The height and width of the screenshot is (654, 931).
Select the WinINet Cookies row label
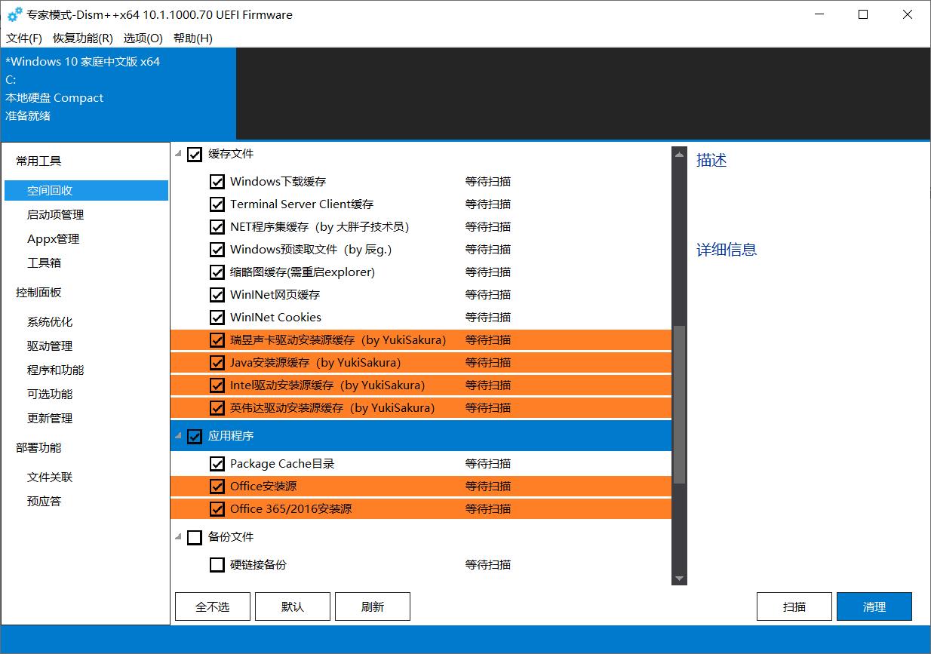pyautogui.click(x=275, y=317)
